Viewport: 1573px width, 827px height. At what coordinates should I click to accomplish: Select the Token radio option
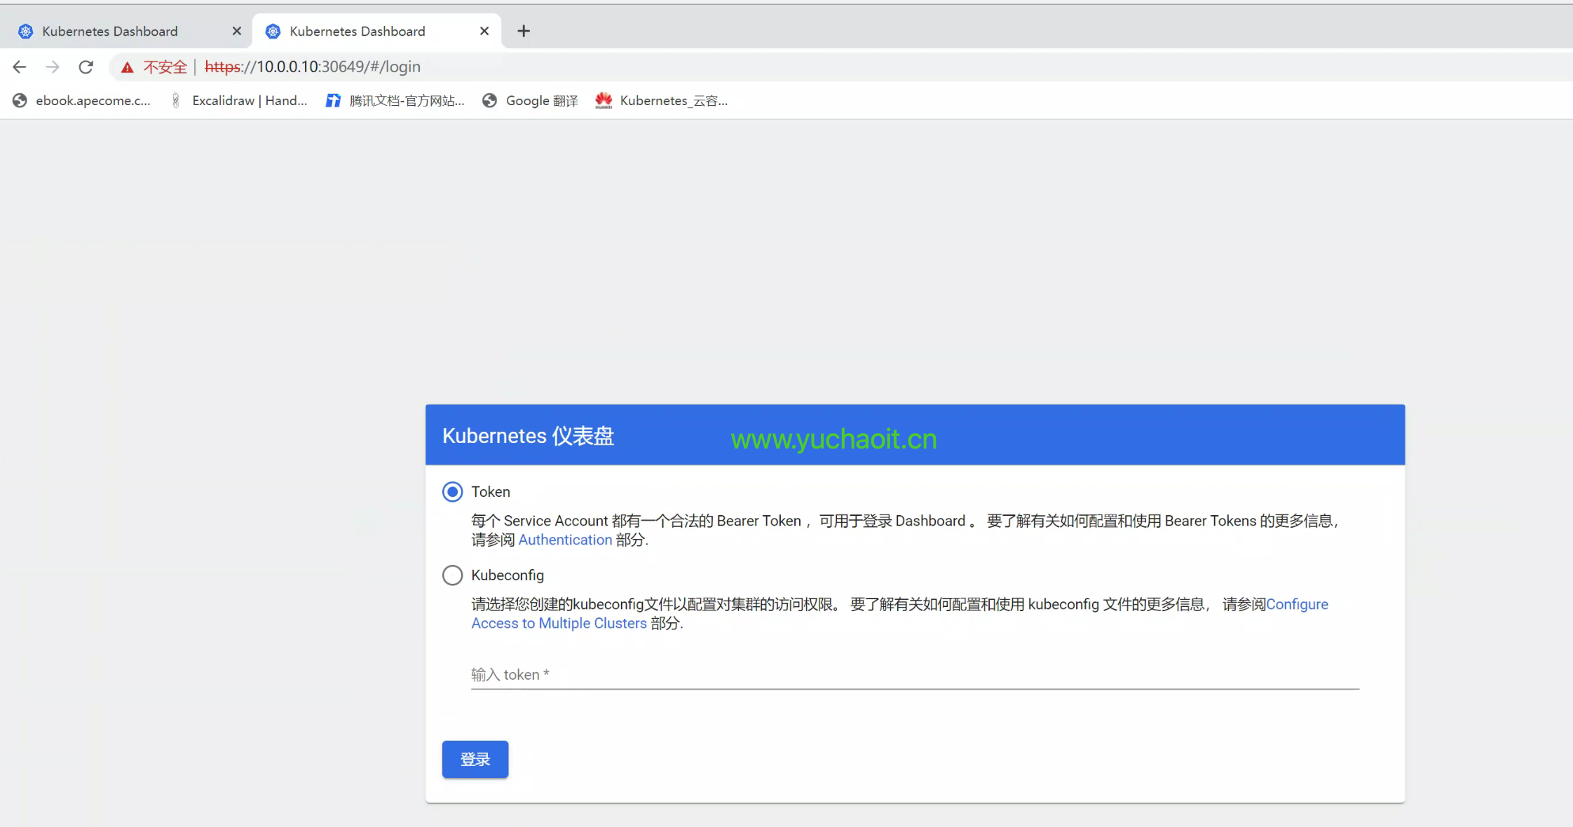coord(453,491)
